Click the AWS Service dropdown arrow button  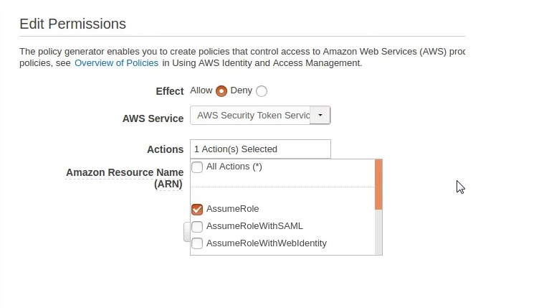point(320,115)
